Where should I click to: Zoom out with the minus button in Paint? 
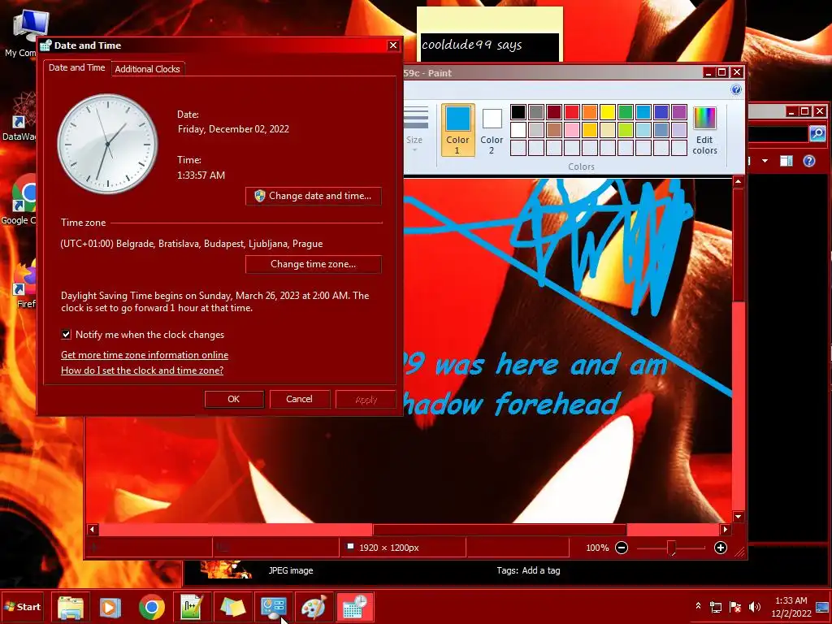click(x=622, y=548)
